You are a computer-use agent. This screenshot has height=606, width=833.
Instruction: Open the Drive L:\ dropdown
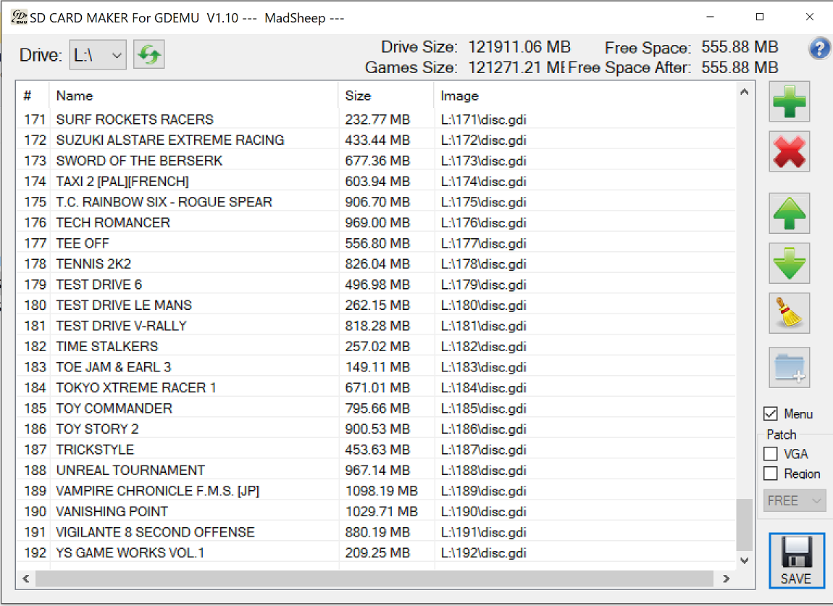tap(98, 55)
